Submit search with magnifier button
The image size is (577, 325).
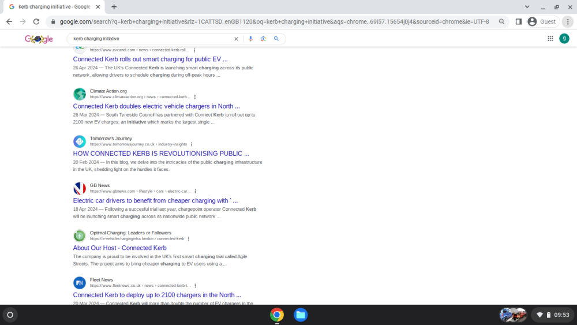point(276,39)
